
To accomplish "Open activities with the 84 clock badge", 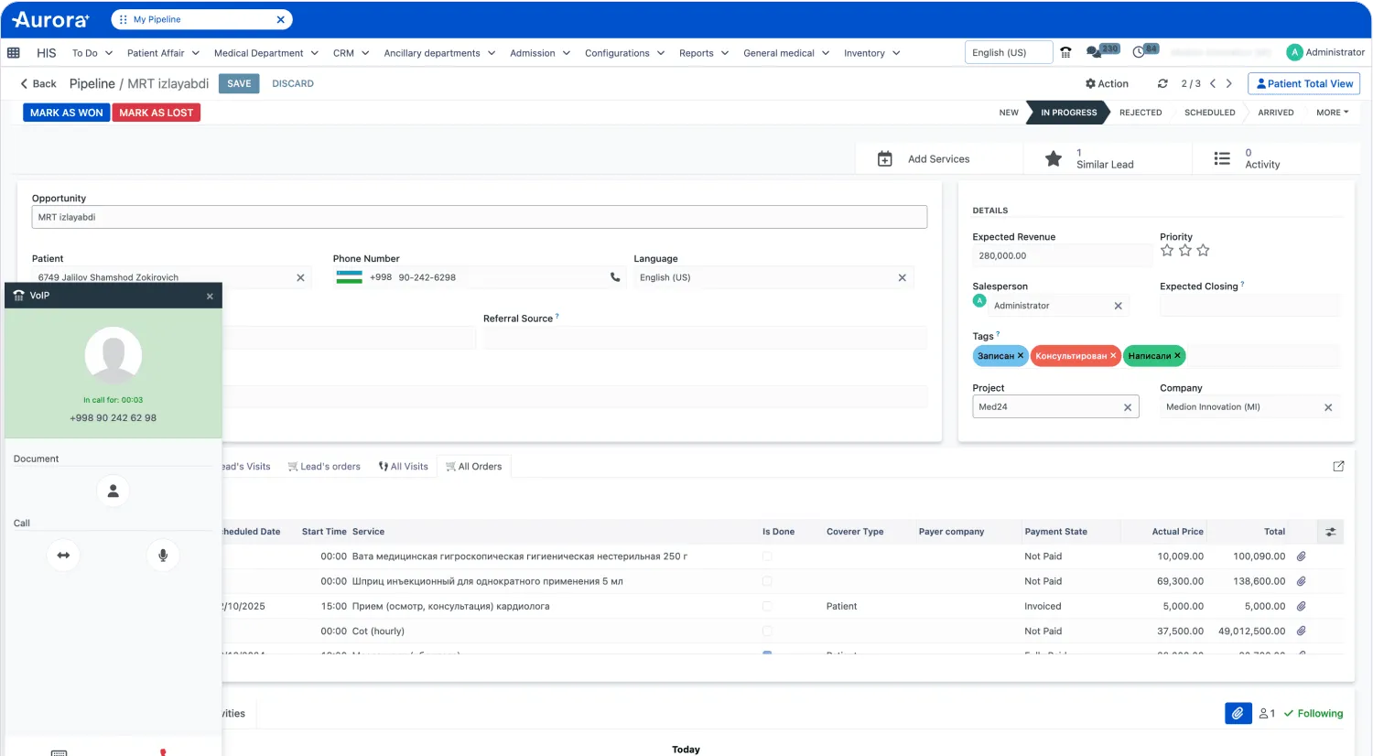I will click(x=1139, y=52).
